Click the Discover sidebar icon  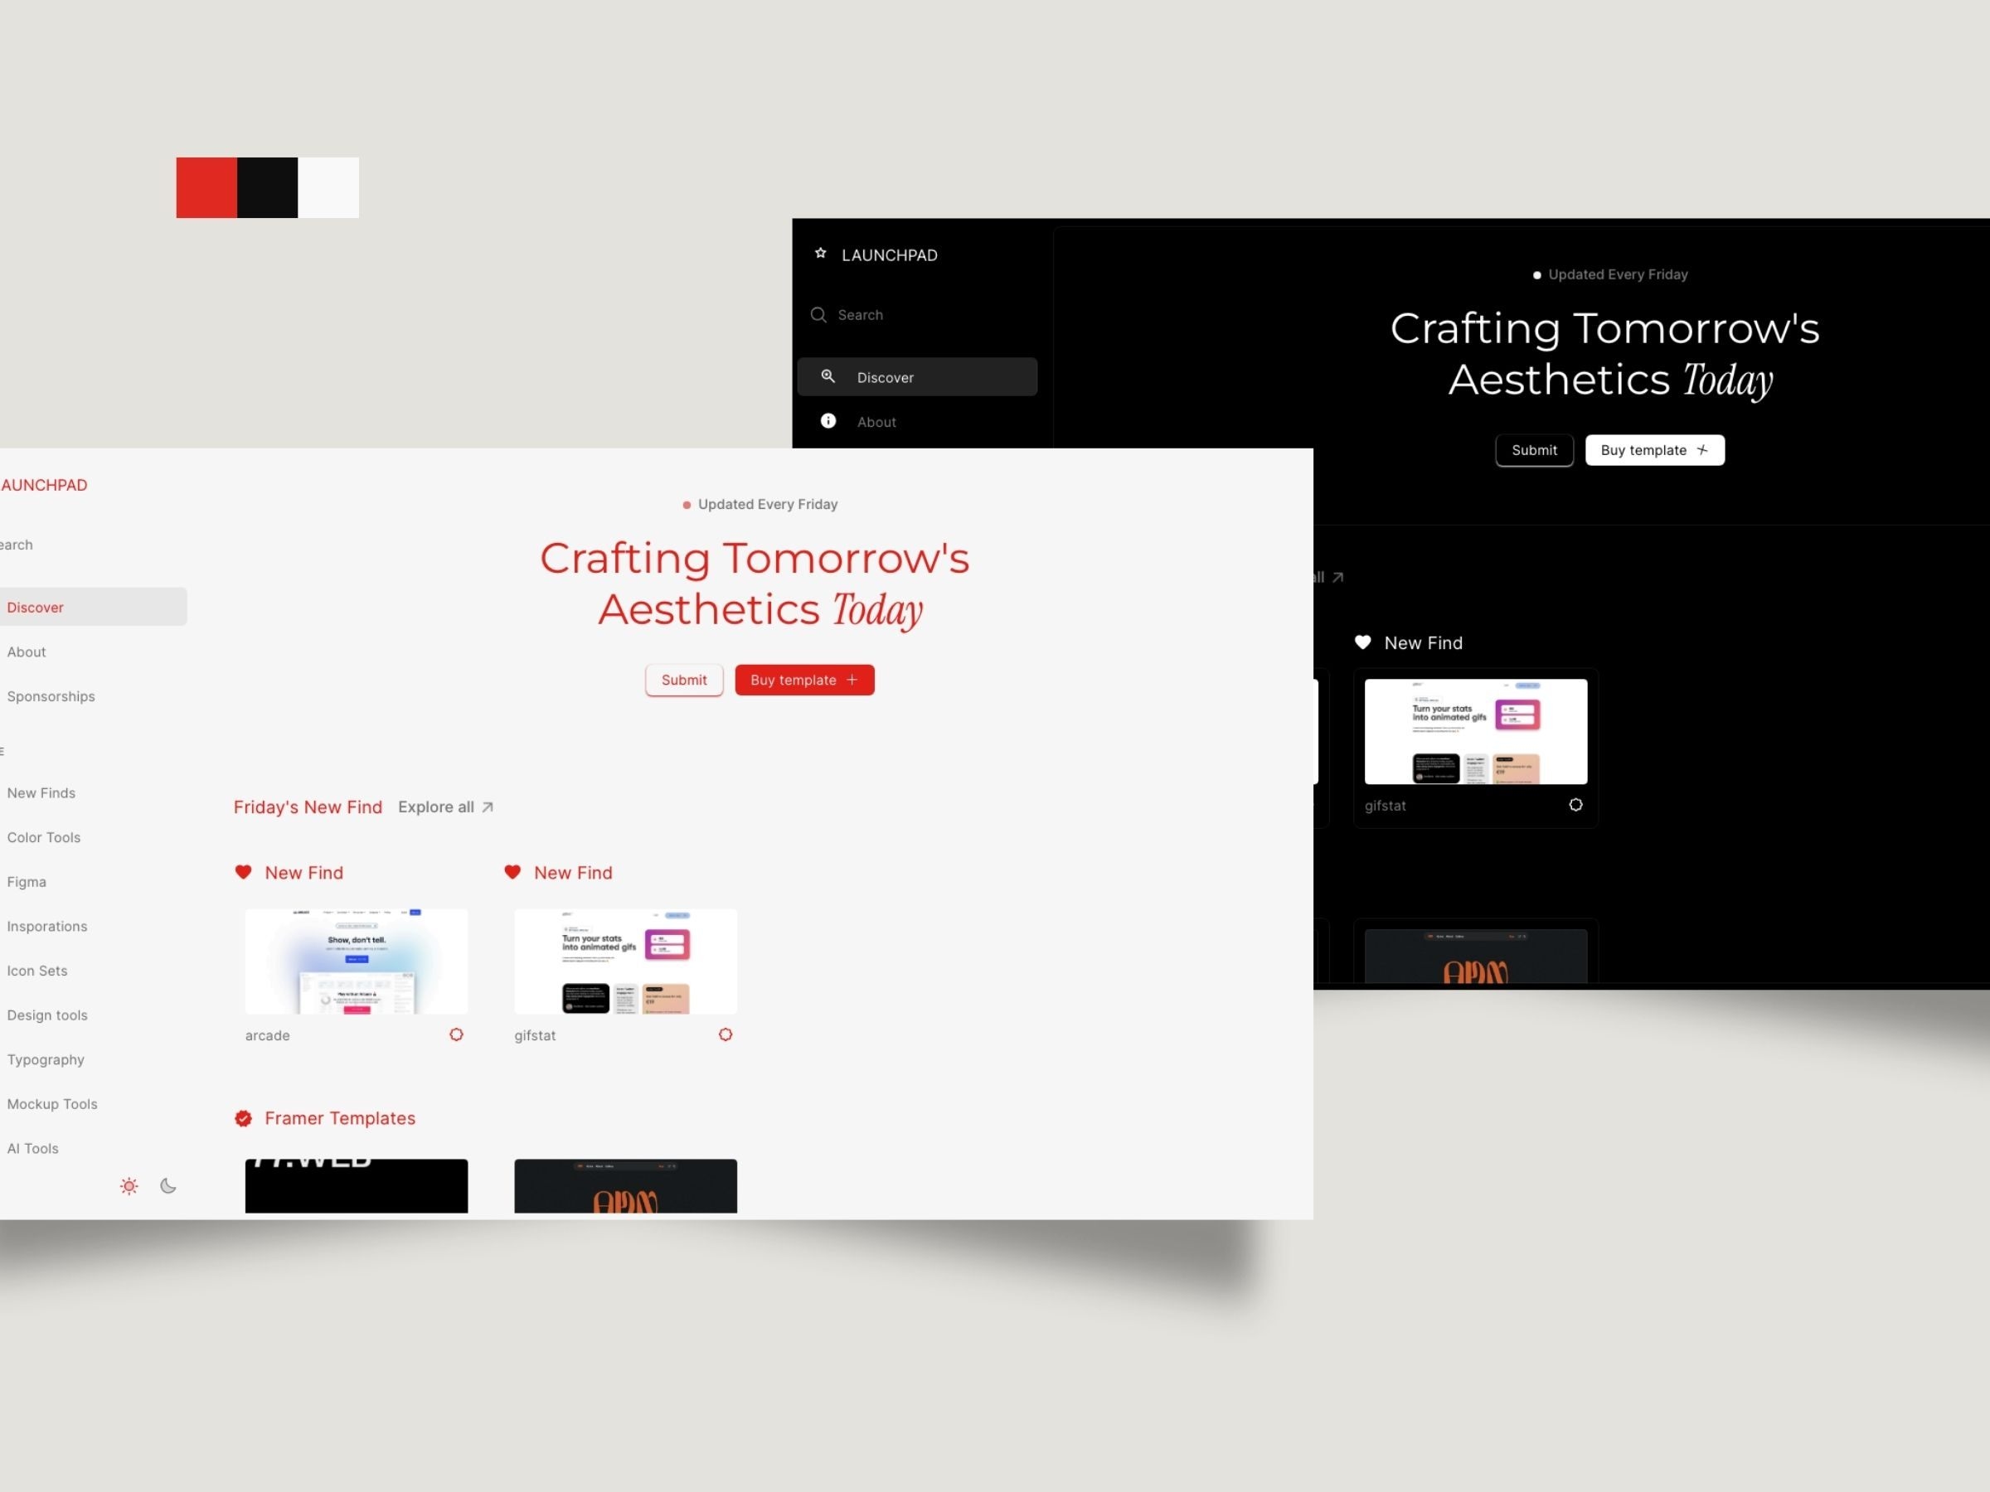point(828,376)
